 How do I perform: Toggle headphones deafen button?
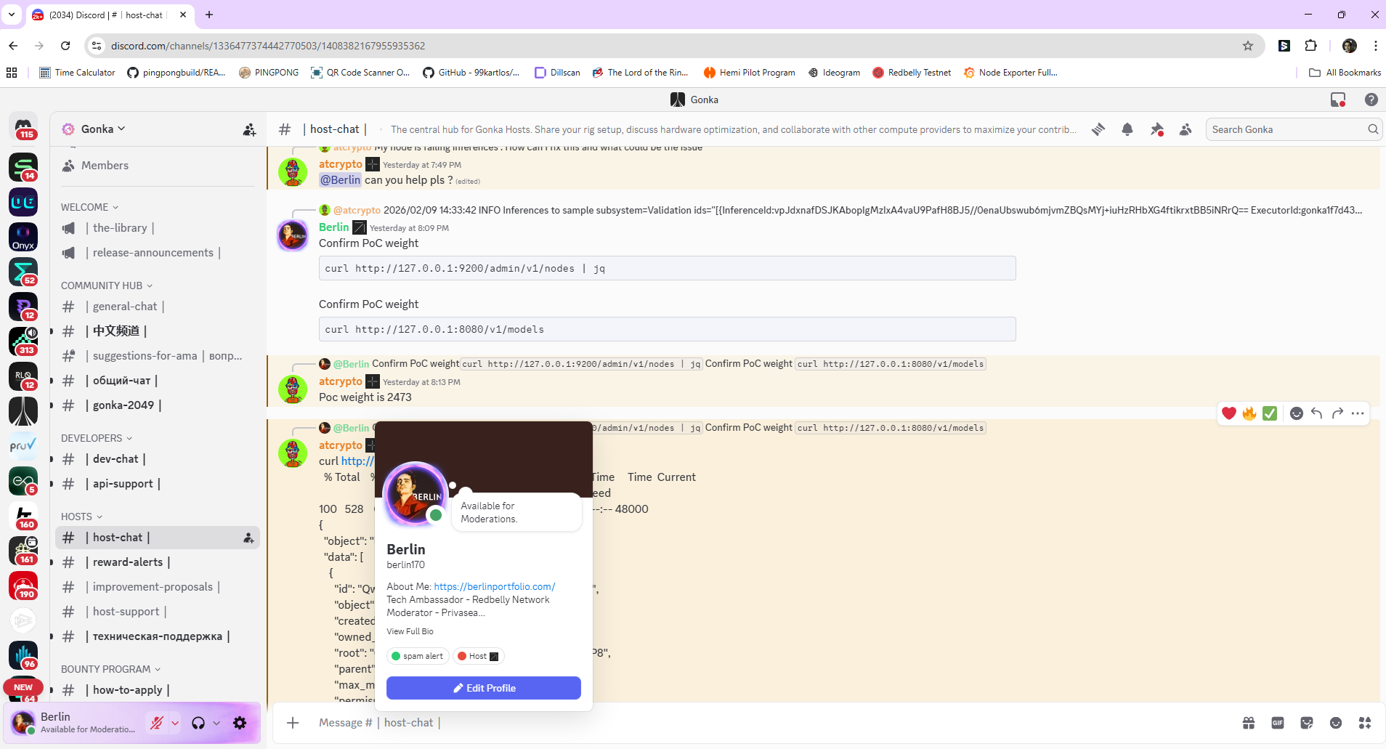pyautogui.click(x=198, y=723)
